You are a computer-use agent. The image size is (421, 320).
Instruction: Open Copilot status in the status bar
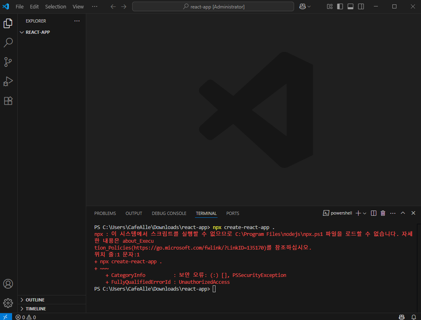(x=402, y=317)
